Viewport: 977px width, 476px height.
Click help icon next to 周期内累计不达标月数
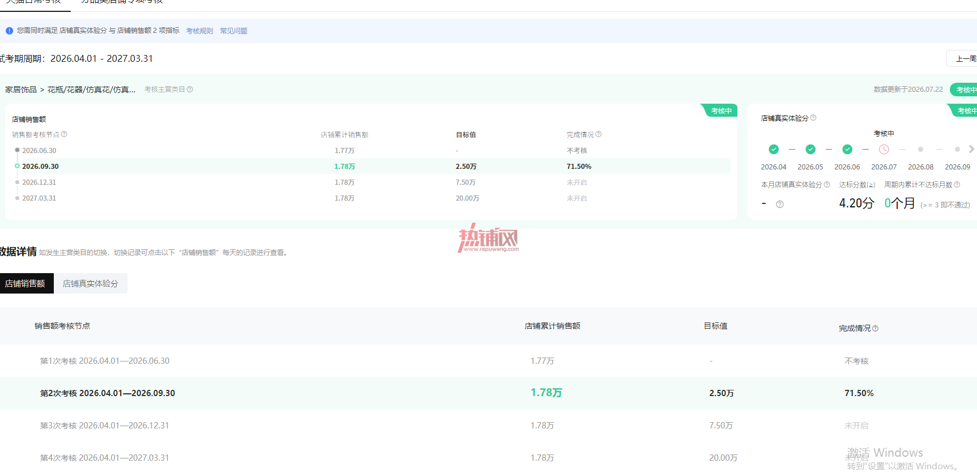coord(957,184)
